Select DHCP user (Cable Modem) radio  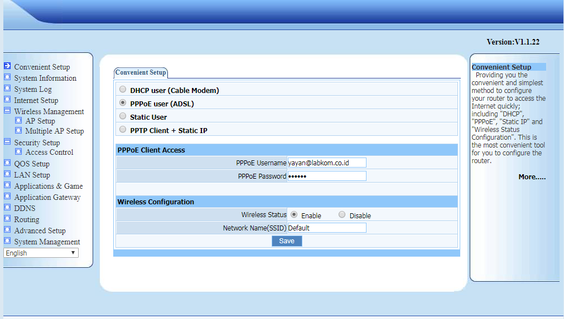point(123,89)
